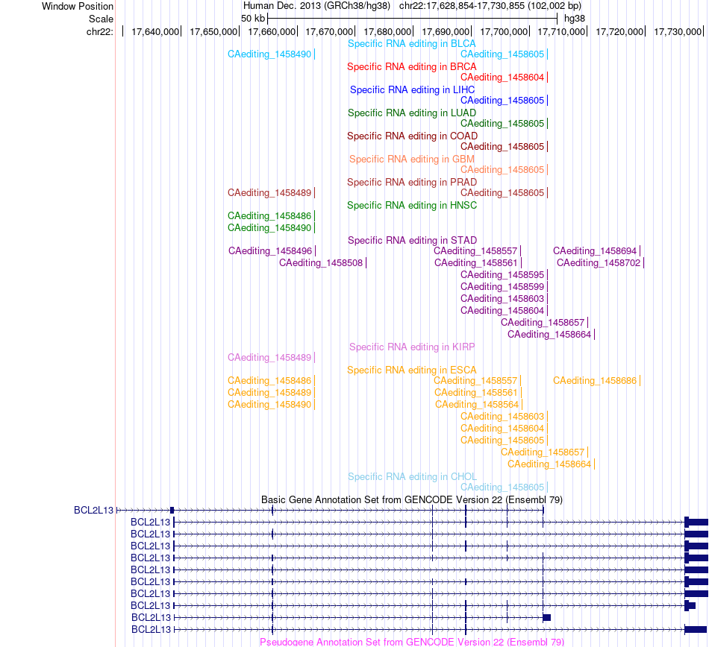
Task: Select the purple CAediting_1458702 editing site
Action: pos(599,263)
